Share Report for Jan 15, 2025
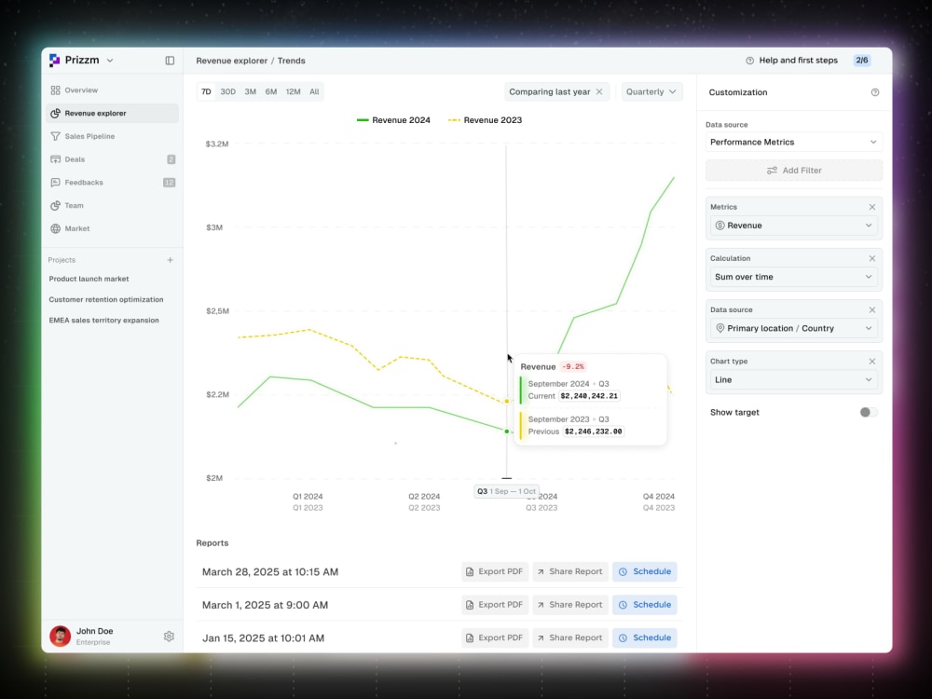Image resolution: width=932 pixels, height=699 pixels. pyautogui.click(x=570, y=637)
